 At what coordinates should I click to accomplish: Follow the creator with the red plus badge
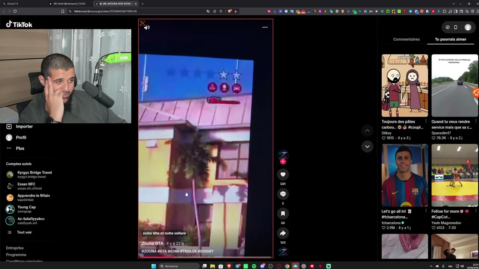point(283,161)
